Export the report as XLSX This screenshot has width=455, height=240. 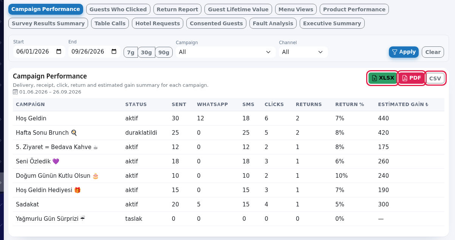[x=382, y=78]
